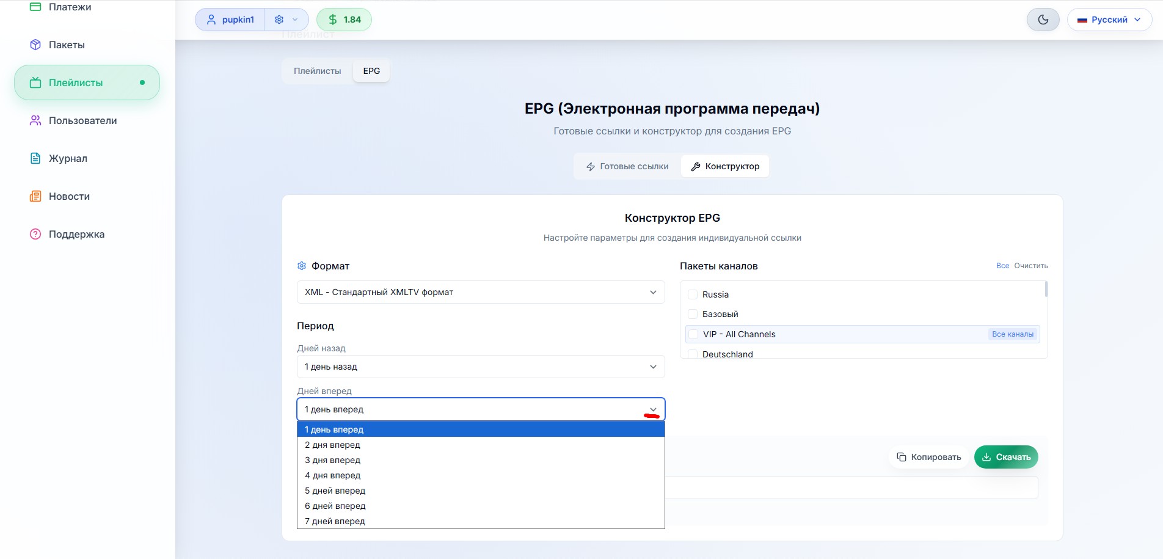Toggle dark mode with the moon icon
This screenshot has width=1163, height=559.
pos(1043,19)
